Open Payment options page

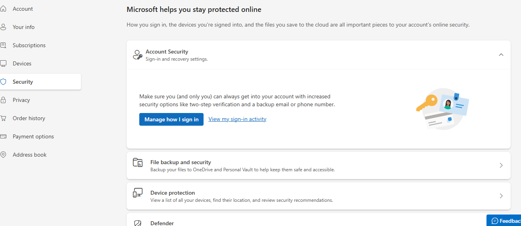[x=33, y=136]
